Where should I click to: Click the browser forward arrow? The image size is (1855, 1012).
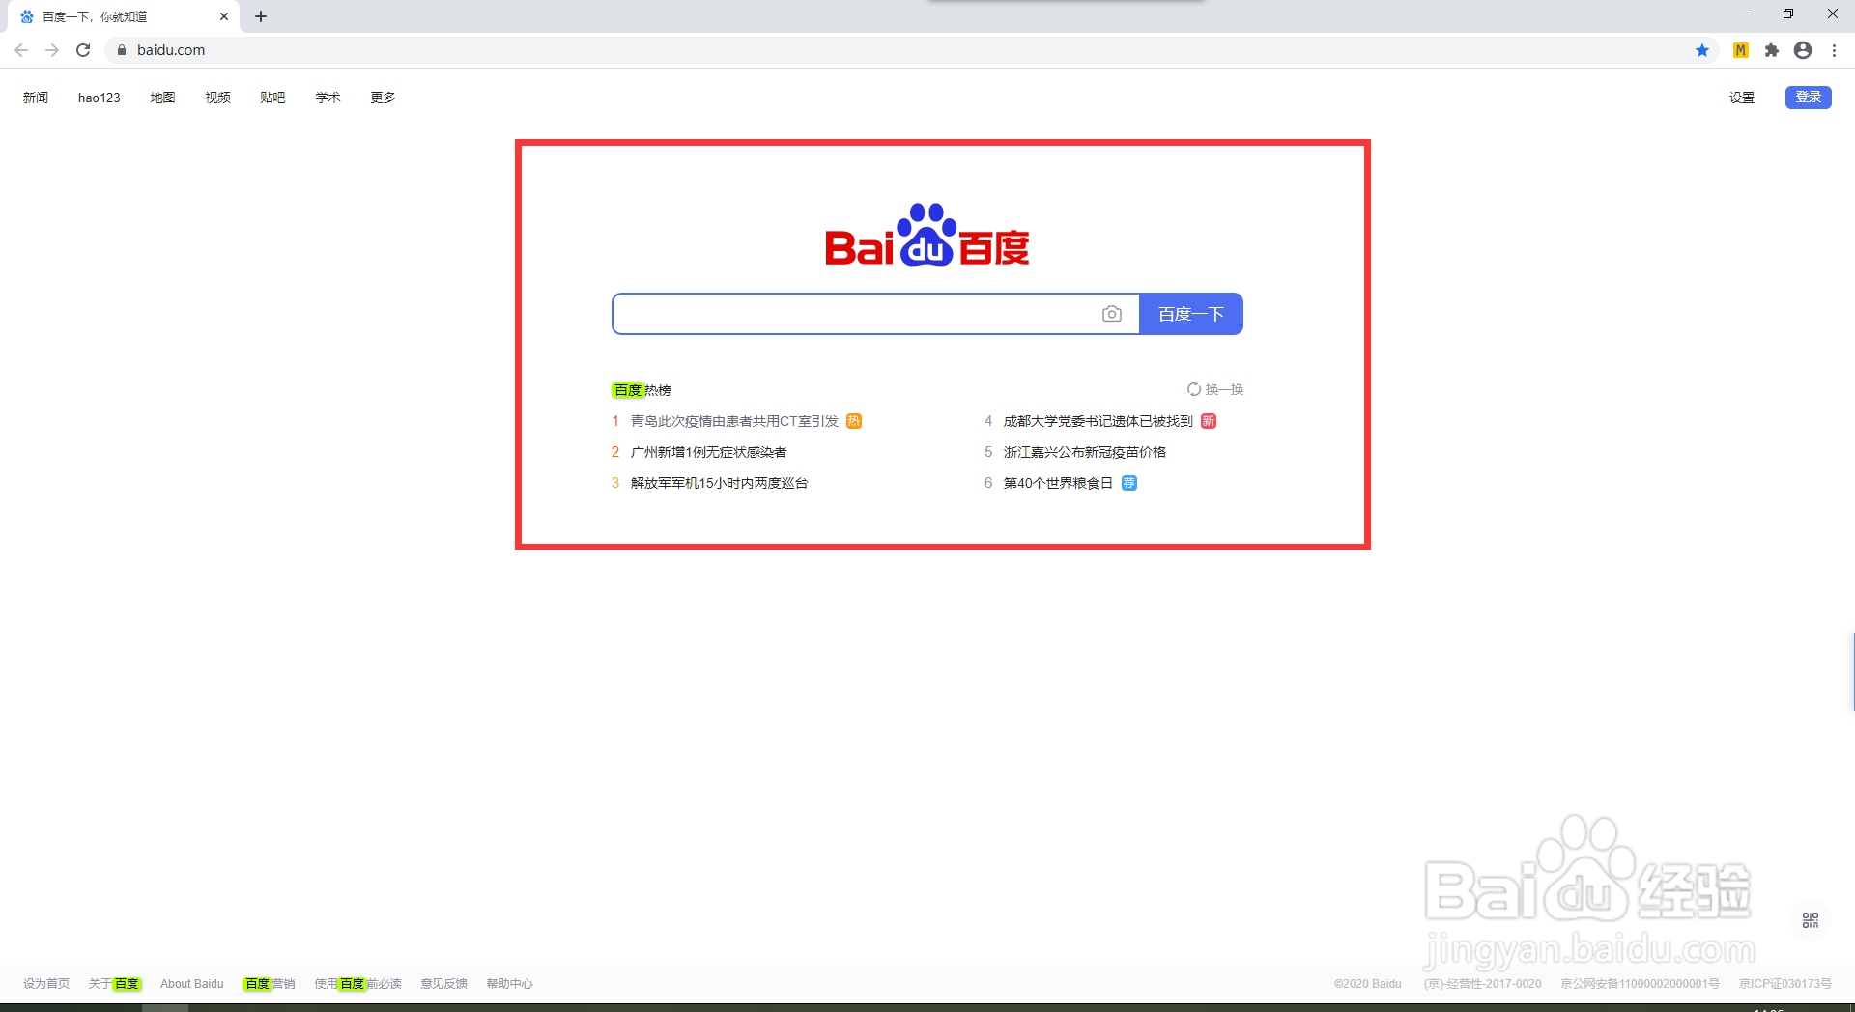pyautogui.click(x=52, y=50)
